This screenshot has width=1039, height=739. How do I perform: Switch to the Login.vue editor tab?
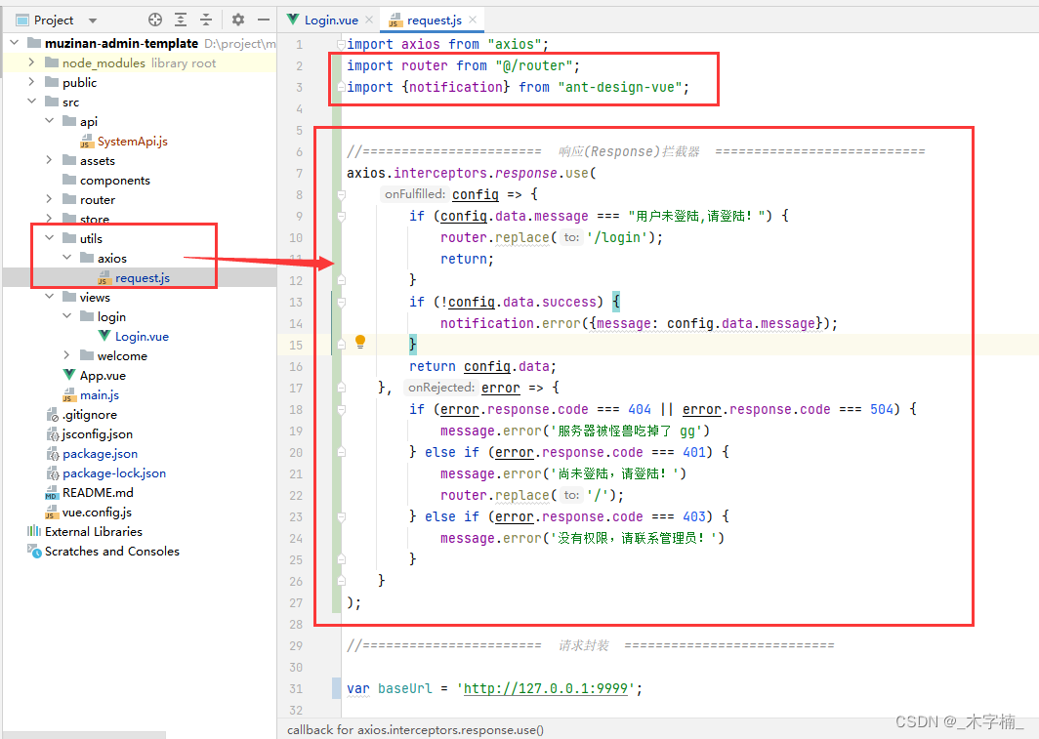pyautogui.click(x=331, y=20)
